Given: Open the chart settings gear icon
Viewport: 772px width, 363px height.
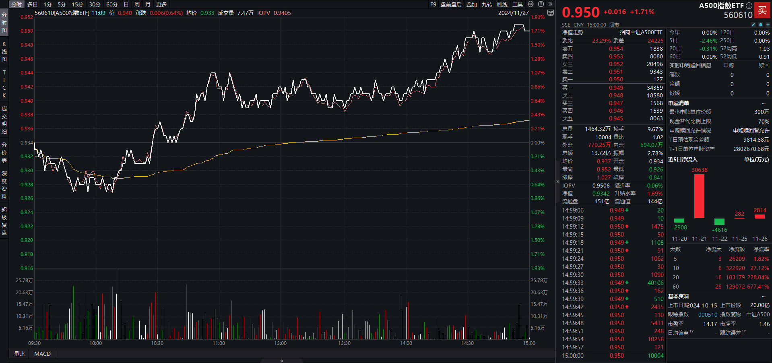Looking at the screenshot, I should click(x=530, y=4).
